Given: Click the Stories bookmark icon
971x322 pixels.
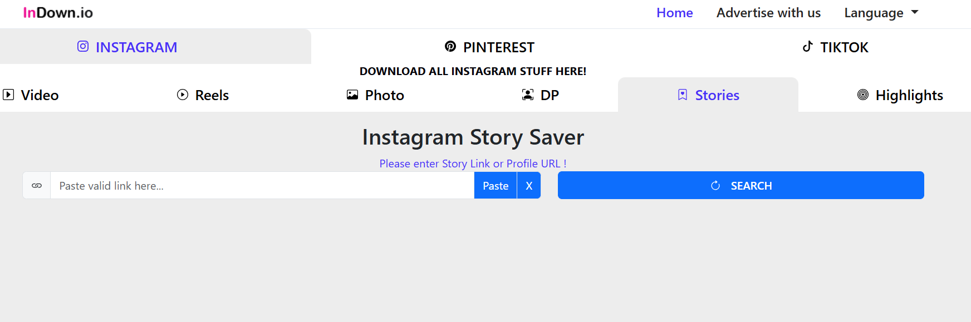Looking at the screenshot, I should tap(683, 95).
